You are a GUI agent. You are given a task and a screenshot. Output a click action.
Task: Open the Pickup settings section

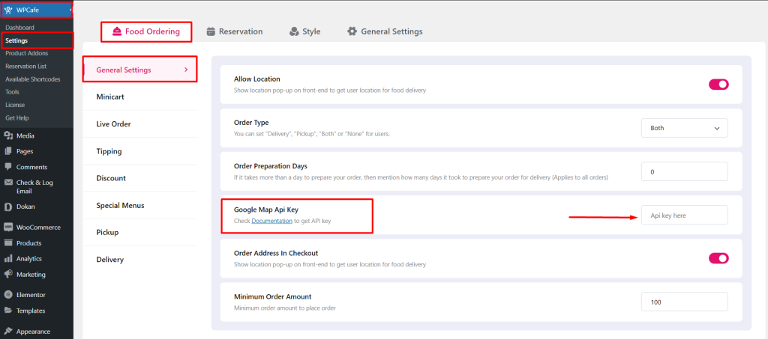(140, 233)
